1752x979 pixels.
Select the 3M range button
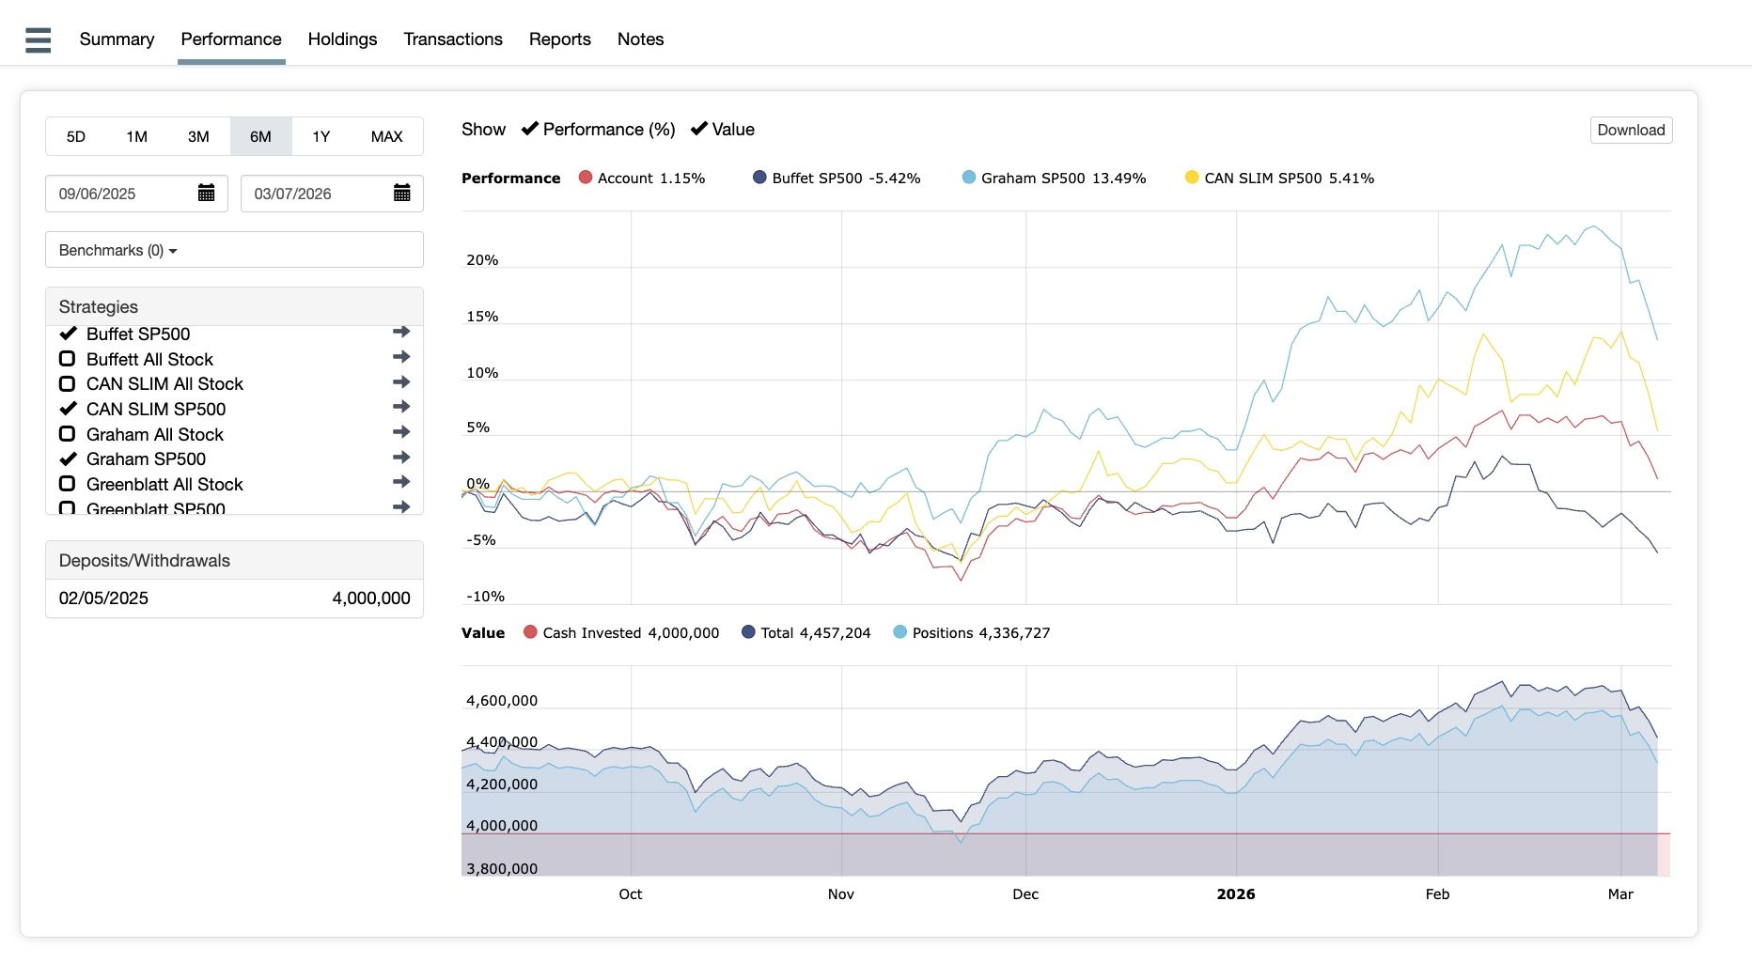pos(198,137)
